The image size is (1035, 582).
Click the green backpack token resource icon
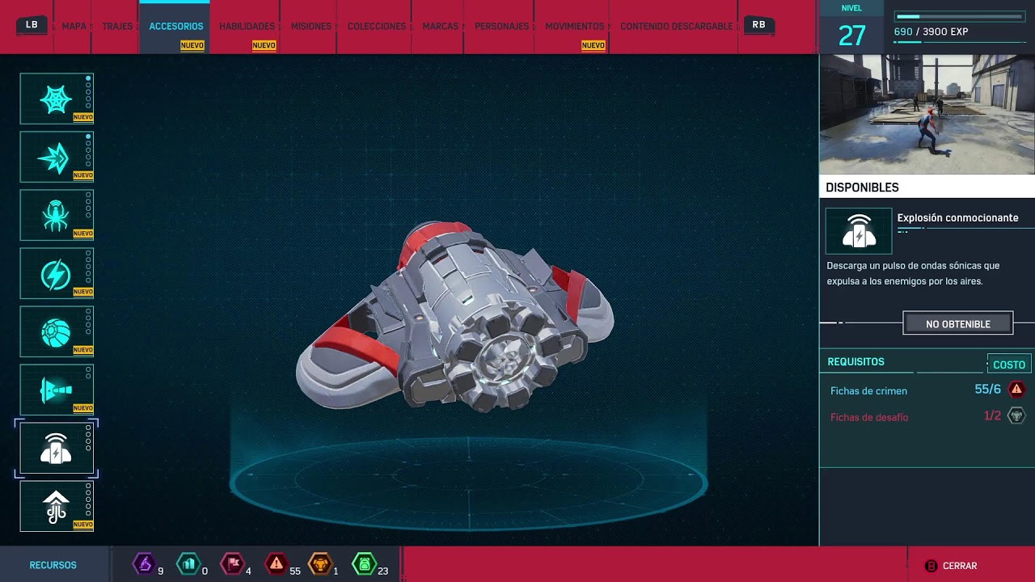[365, 564]
